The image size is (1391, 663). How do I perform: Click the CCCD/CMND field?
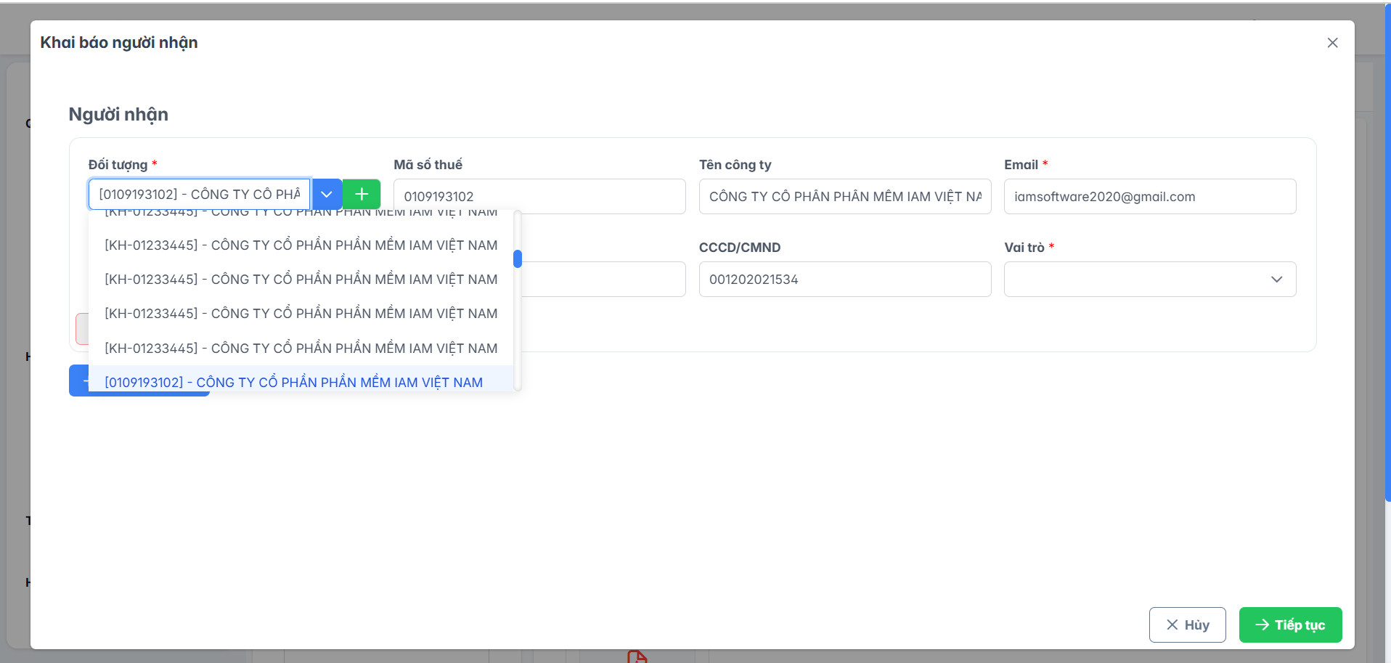point(845,279)
